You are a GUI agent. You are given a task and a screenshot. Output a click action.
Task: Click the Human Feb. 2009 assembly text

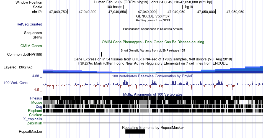[121, 2]
